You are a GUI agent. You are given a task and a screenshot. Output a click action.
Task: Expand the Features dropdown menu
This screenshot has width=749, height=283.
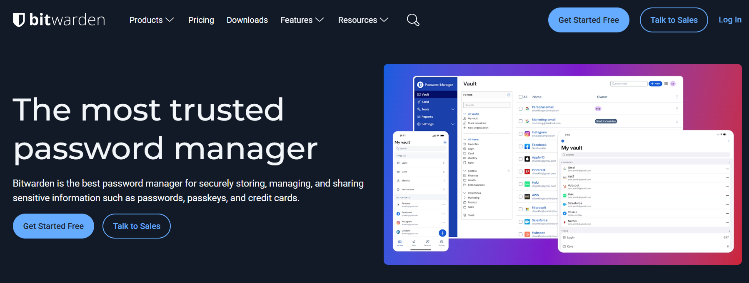coord(302,20)
